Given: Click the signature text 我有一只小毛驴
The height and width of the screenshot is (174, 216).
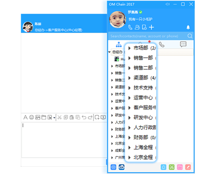Looking at the screenshot, I should [x=140, y=19].
